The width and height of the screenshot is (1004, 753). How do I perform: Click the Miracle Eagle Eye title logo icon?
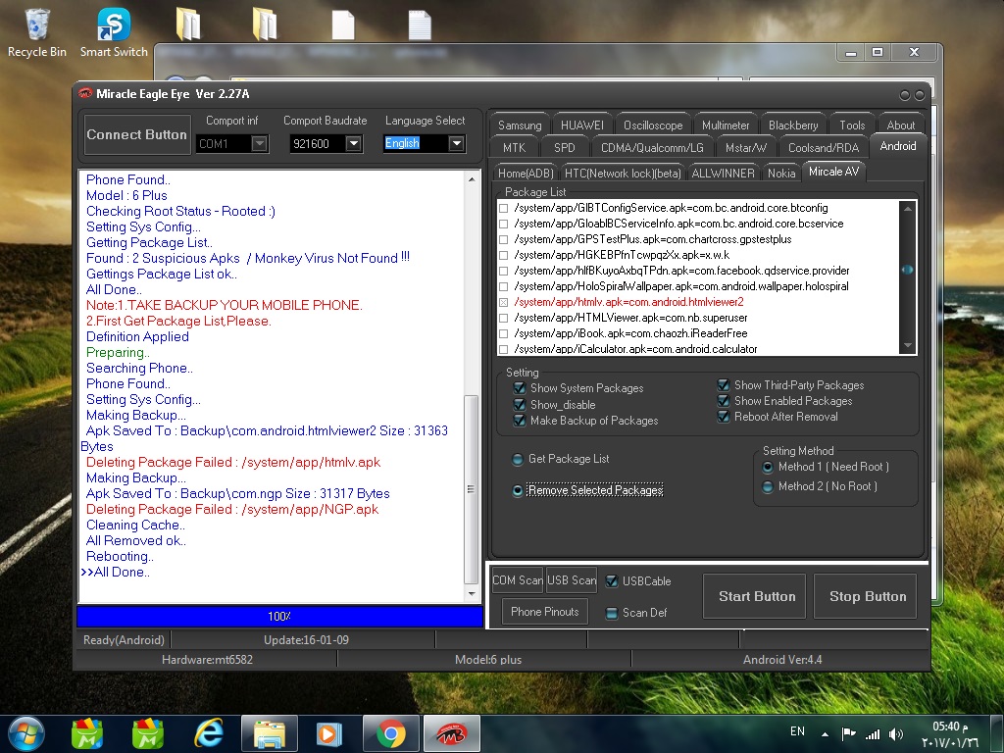click(x=84, y=93)
